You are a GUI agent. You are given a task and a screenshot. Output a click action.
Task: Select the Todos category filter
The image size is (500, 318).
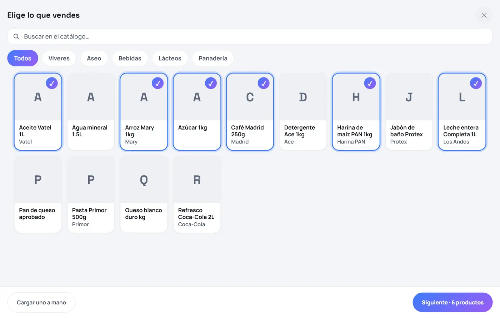pos(22,58)
